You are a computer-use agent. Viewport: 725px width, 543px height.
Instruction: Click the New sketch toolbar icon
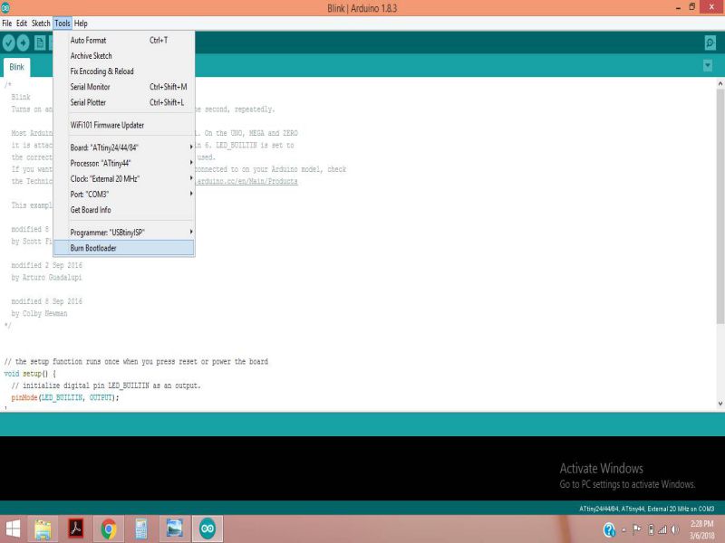(x=40, y=43)
